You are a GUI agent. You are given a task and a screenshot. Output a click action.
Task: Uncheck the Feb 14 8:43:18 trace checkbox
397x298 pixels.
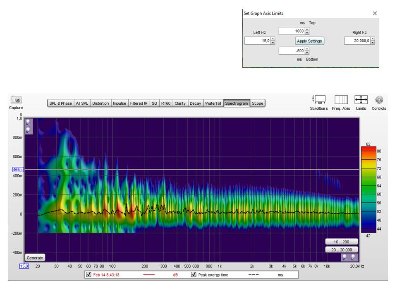pyautogui.click(x=88, y=275)
